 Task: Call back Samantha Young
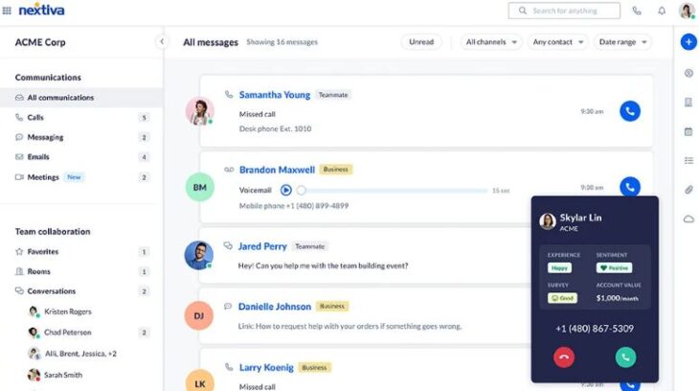[630, 111]
